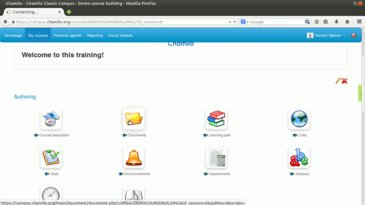Click the Firefox back arrow button
Viewport: 365px width, 205px height.
coord(5,22)
